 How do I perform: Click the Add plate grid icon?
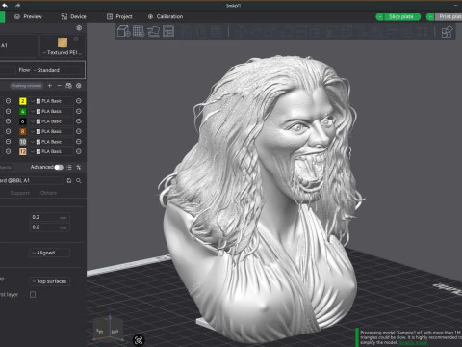139,31
